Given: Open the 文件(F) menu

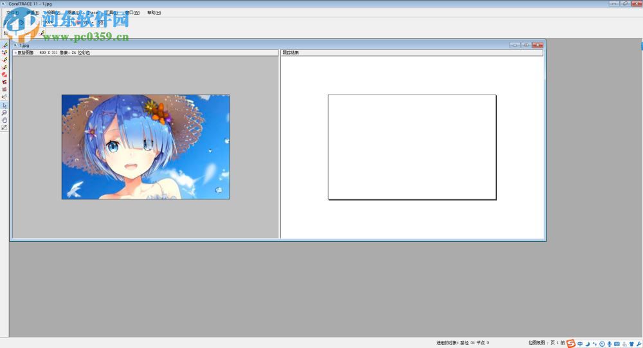Looking at the screenshot, I should click(12, 13).
